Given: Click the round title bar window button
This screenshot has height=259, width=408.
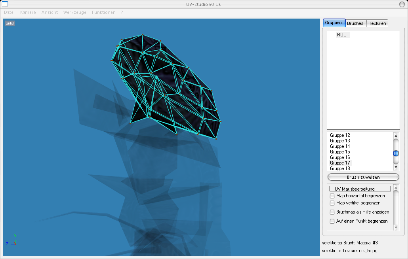Looking at the screenshot, I should pyautogui.click(x=402, y=4).
